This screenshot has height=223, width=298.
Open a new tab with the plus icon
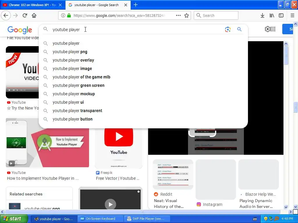(136, 5)
